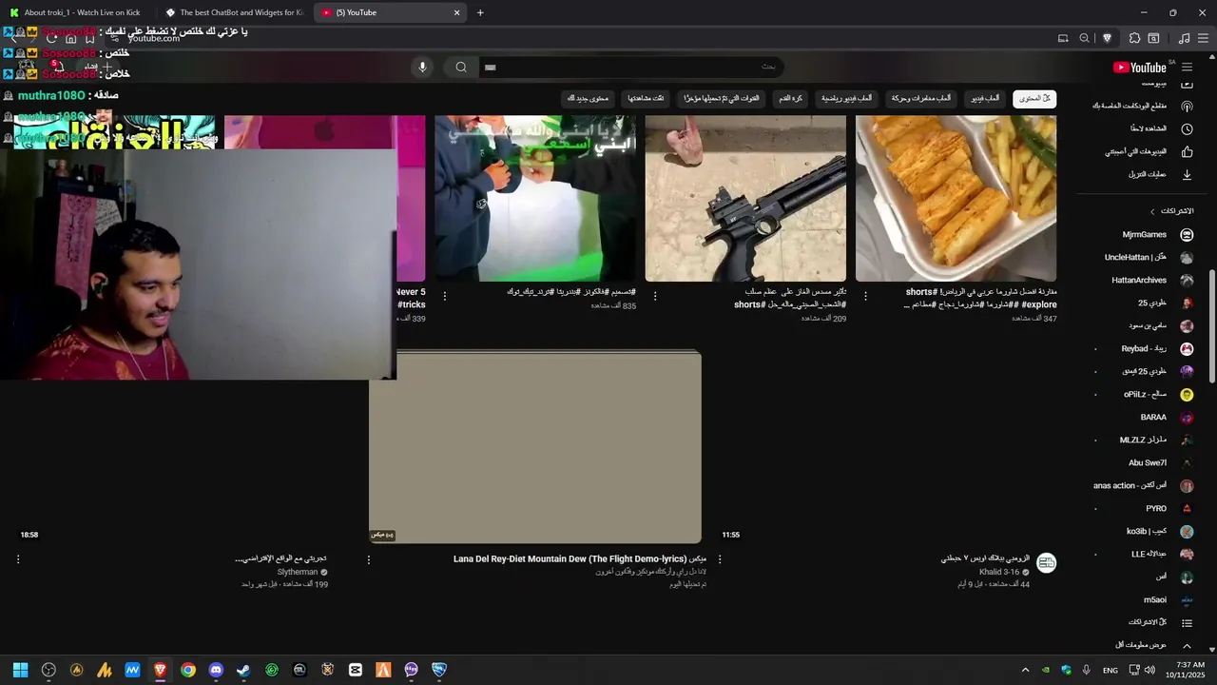Open options for gas pistol short

655,297
